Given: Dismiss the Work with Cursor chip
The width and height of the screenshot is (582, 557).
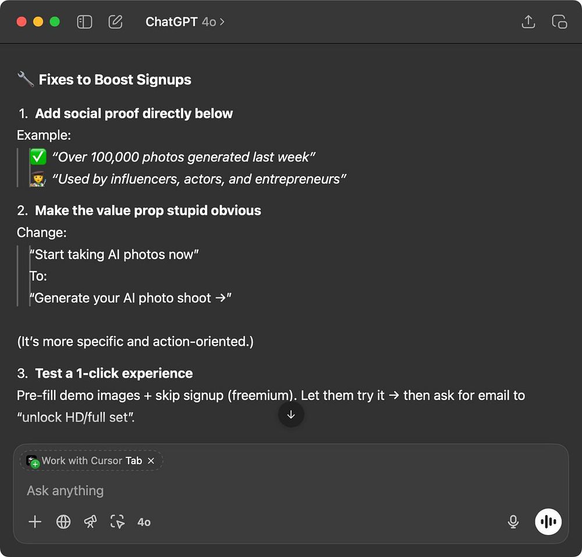Looking at the screenshot, I should tap(151, 460).
